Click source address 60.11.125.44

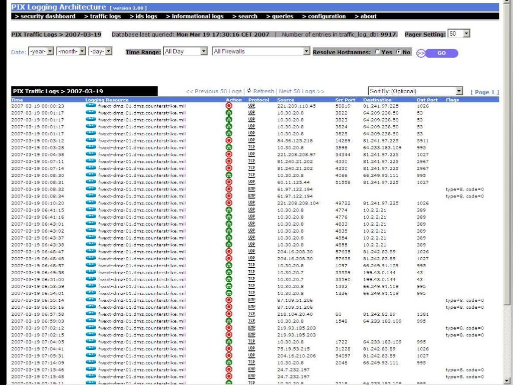tap(293, 182)
